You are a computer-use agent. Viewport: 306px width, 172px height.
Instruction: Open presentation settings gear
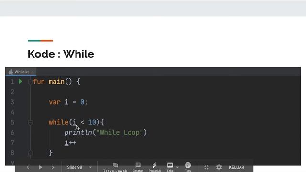(219, 167)
